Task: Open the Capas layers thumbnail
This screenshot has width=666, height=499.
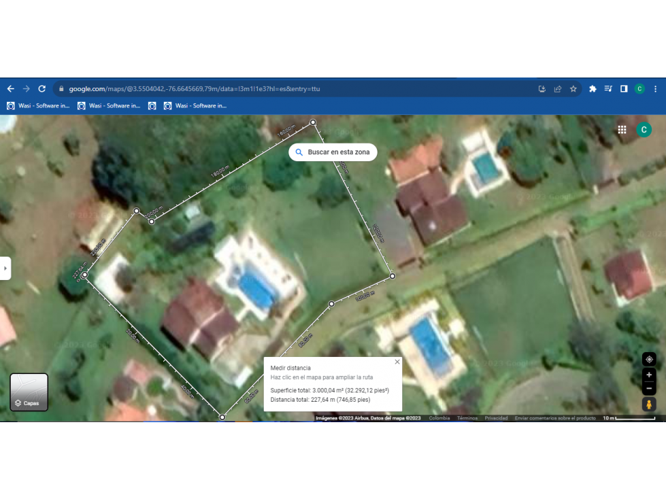Action: click(29, 392)
